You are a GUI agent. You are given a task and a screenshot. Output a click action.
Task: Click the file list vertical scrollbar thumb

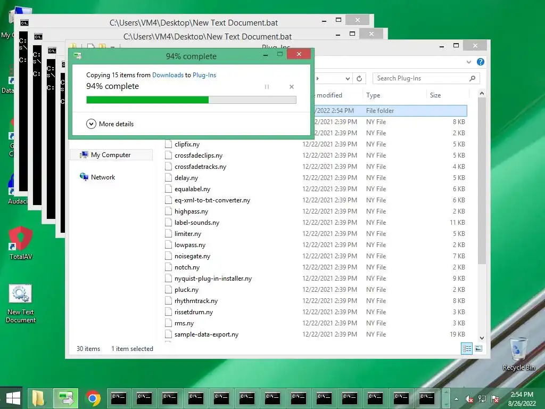click(482, 181)
